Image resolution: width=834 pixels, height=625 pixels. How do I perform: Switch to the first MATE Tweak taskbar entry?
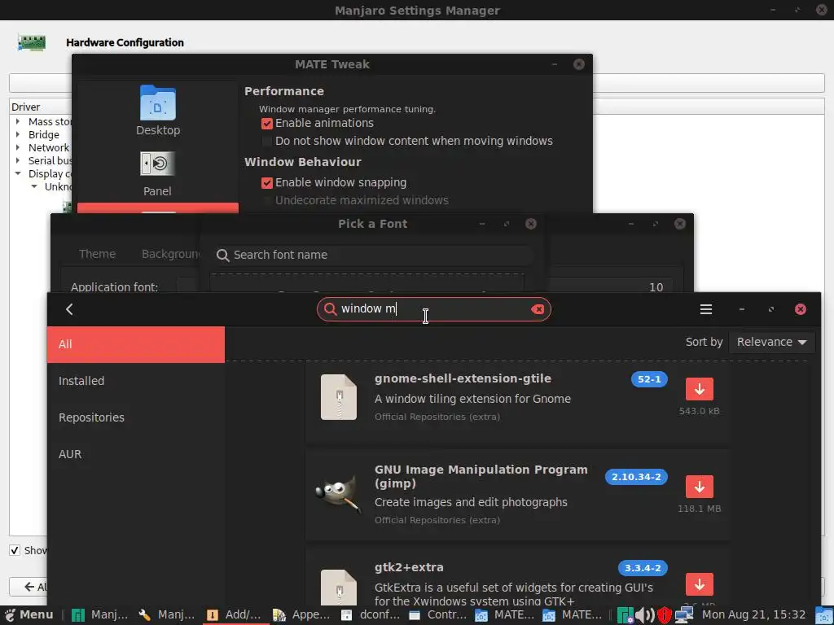pos(505,615)
